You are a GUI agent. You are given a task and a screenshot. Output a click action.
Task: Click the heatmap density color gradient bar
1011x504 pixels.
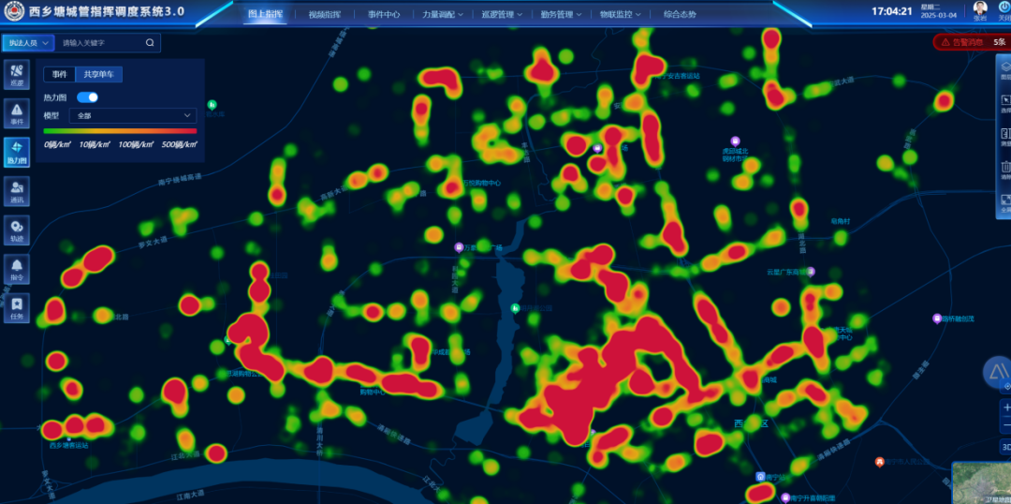coord(120,130)
